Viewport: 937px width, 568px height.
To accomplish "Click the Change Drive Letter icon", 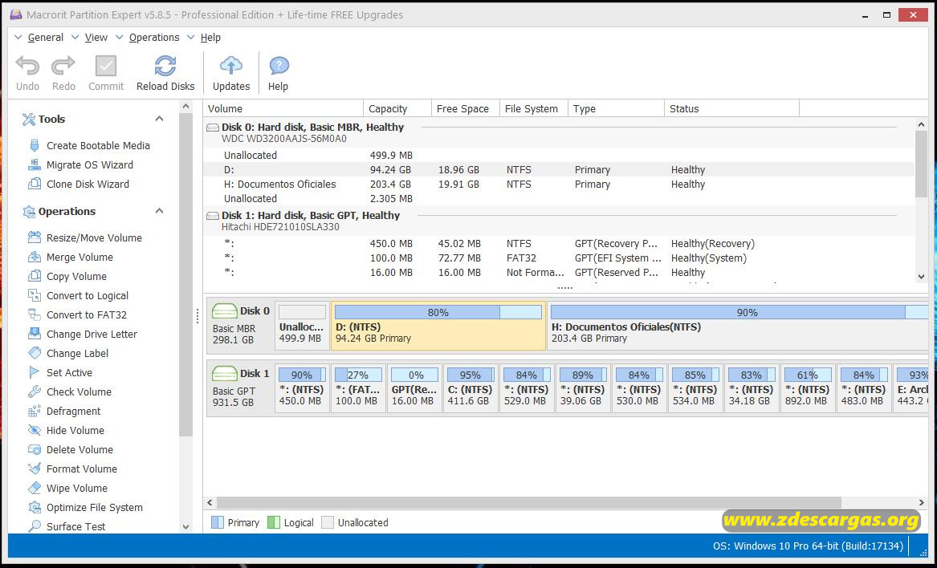I will point(35,334).
